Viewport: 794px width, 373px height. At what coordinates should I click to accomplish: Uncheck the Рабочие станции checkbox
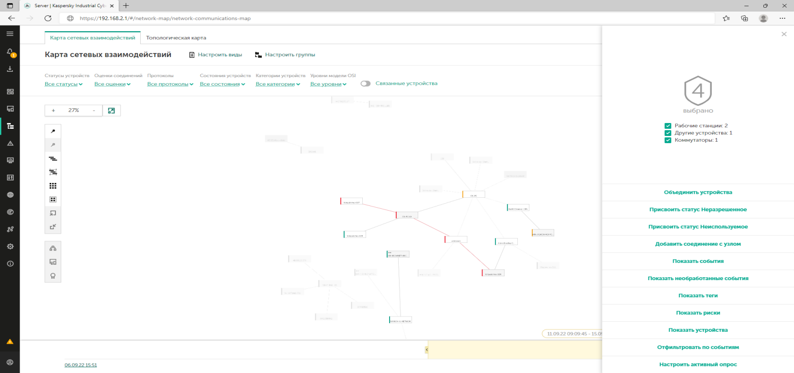(668, 126)
